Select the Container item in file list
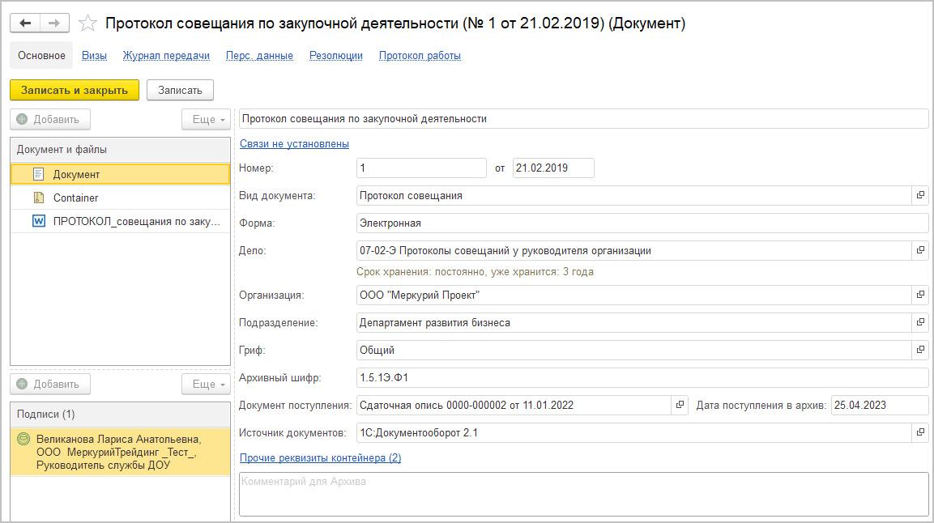The image size is (934, 523). click(x=75, y=198)
